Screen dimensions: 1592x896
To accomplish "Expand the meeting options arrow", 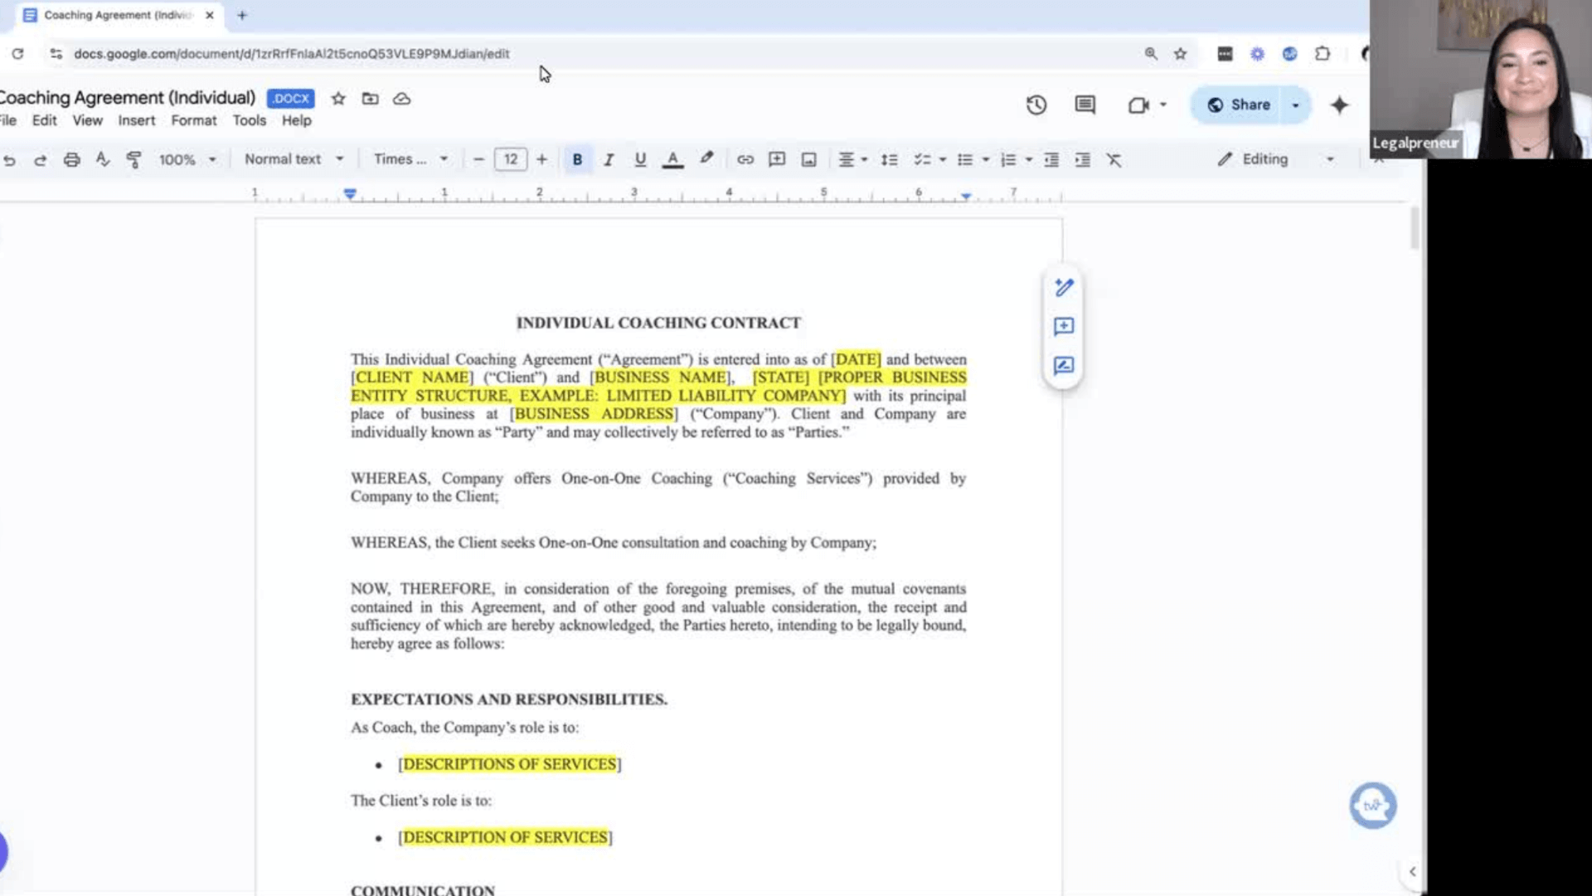I will [x=1163, y=105].
